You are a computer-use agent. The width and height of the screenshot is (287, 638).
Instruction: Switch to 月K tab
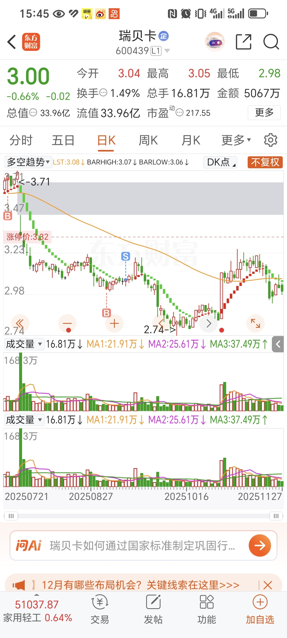[191, 140]
